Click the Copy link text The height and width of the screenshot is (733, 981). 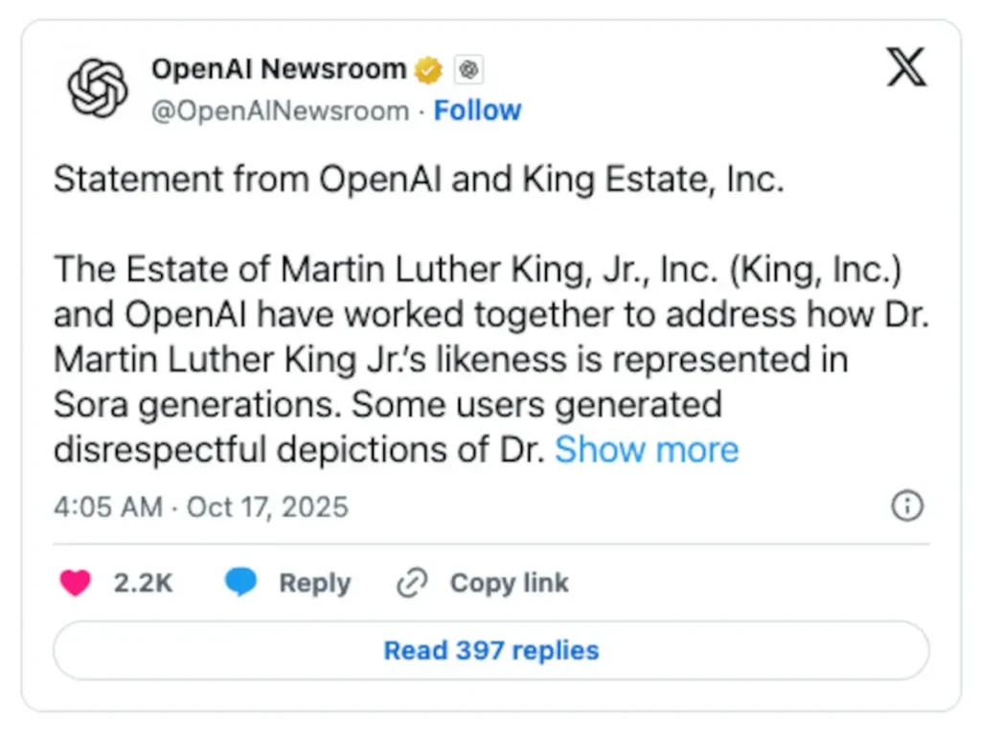pyautogui.click(x=509, y=583)
